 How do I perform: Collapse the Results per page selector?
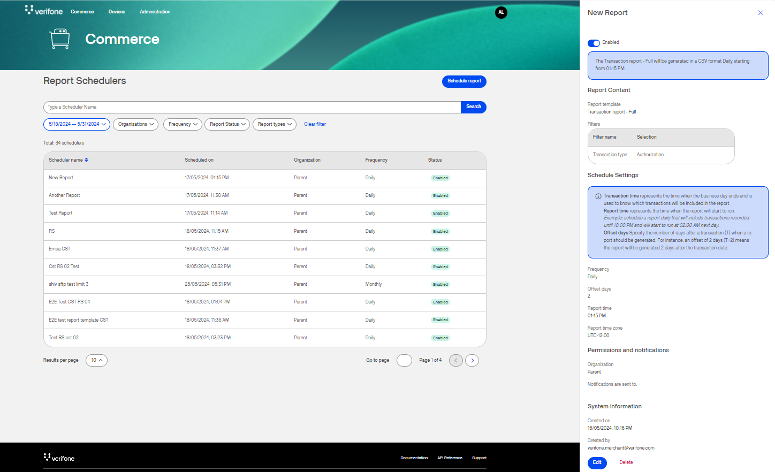point(96,360)
